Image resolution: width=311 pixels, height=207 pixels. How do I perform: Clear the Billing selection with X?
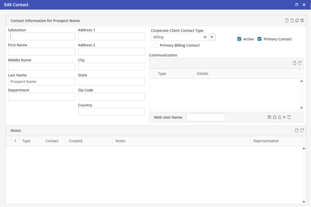205,37
